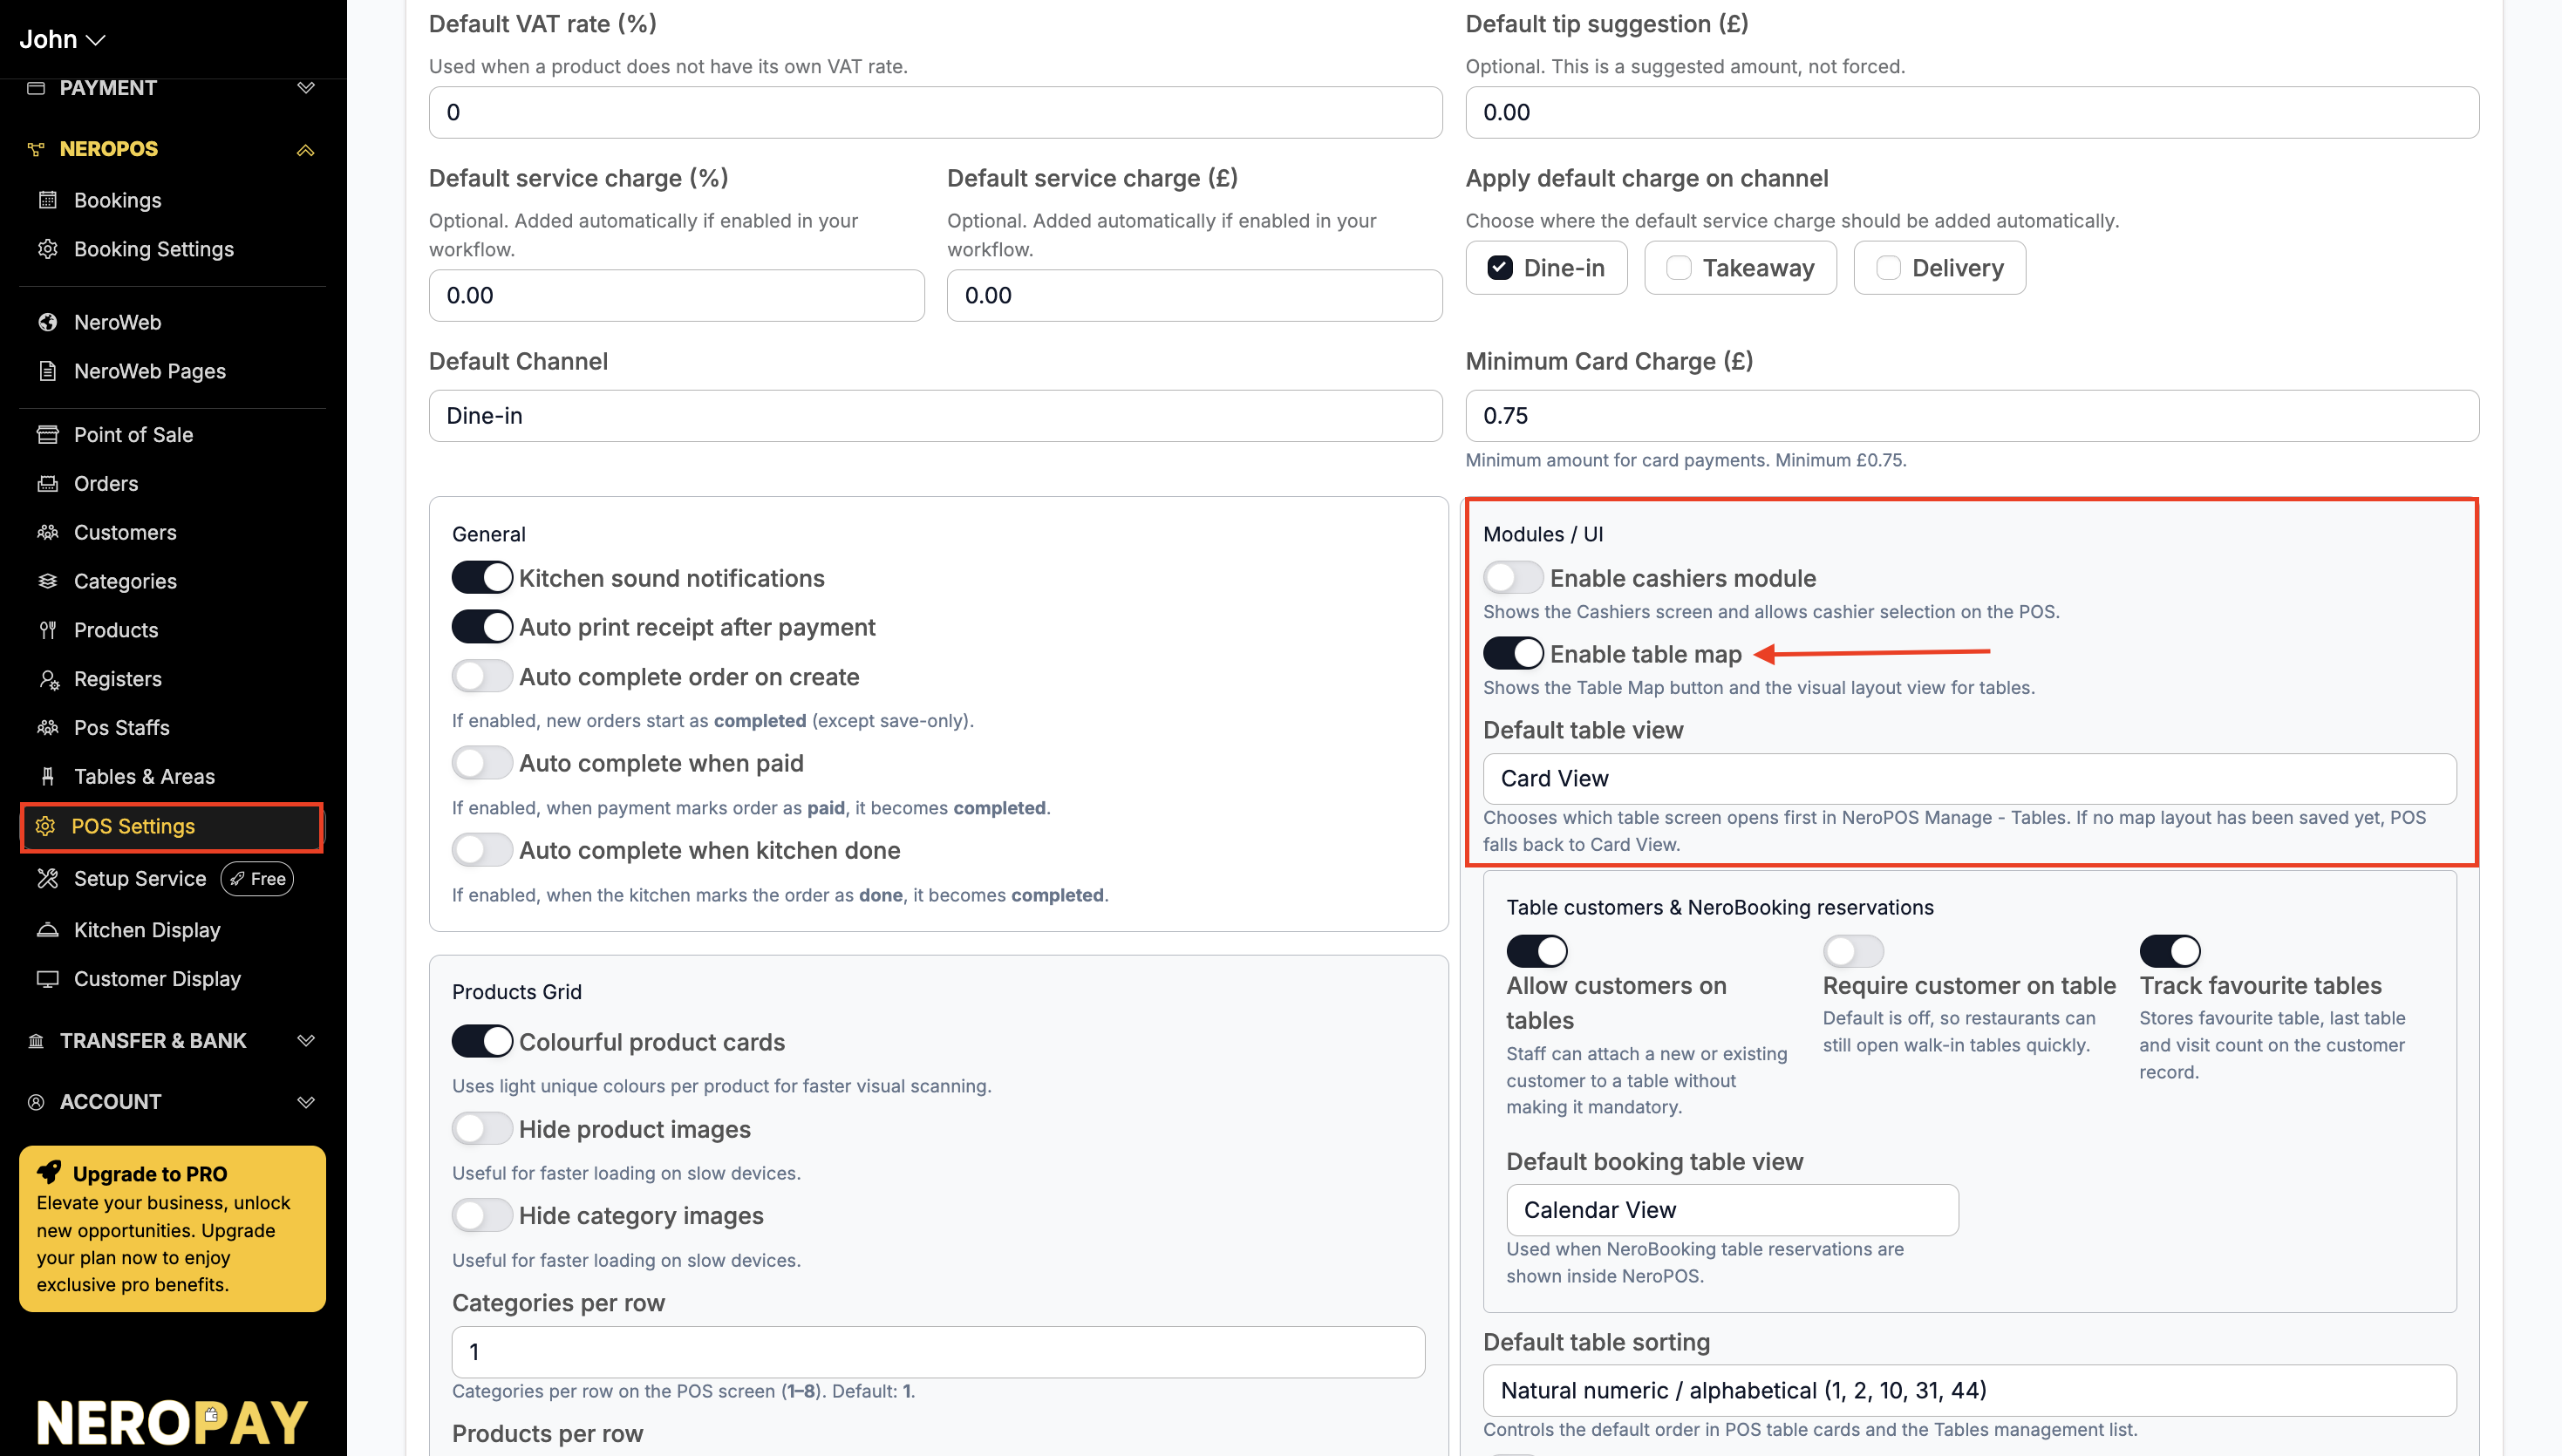Click the Products cutlery icon
This screenshot has height=1456, width=2562.
click(47, 630)
